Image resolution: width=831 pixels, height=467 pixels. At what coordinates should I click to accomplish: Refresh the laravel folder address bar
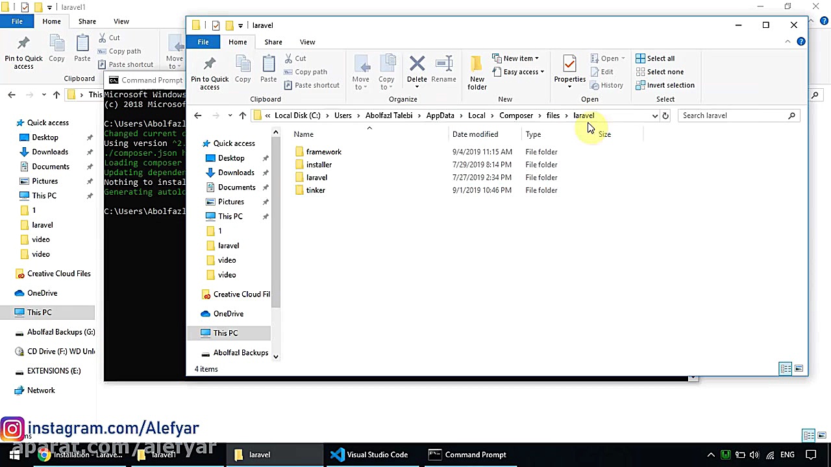tap(665, 115)
